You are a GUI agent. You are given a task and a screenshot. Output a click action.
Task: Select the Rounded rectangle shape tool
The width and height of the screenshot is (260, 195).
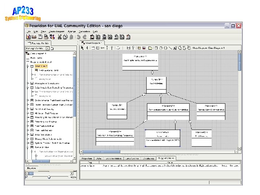tap(161, 48)
